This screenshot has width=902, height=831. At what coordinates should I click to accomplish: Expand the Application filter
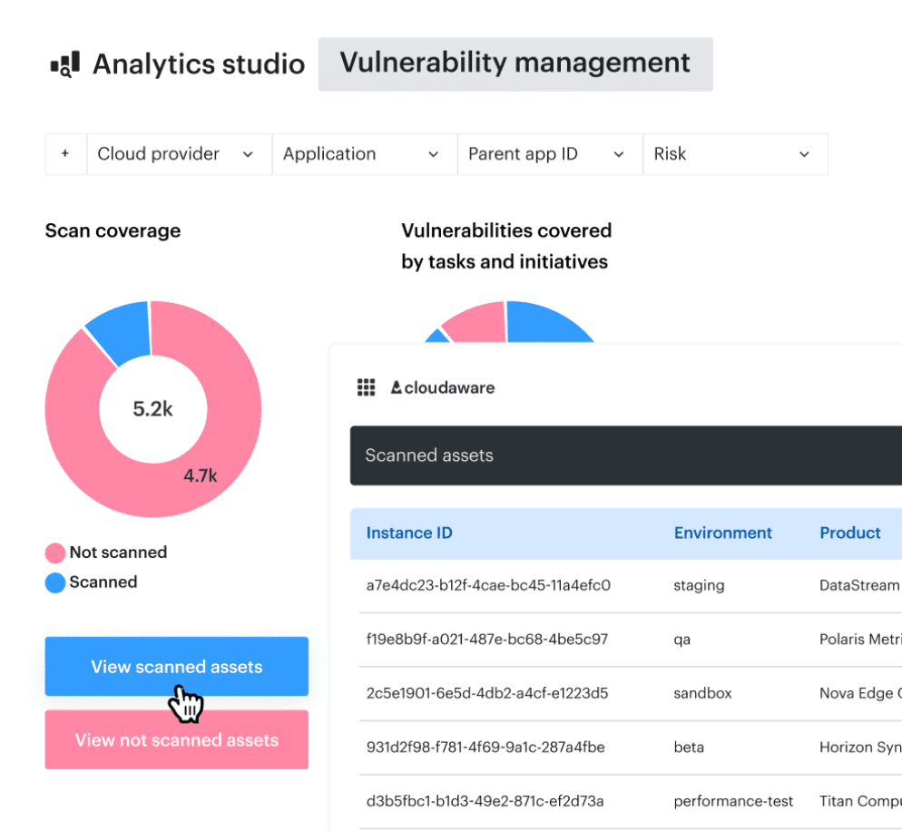[364, 154]
